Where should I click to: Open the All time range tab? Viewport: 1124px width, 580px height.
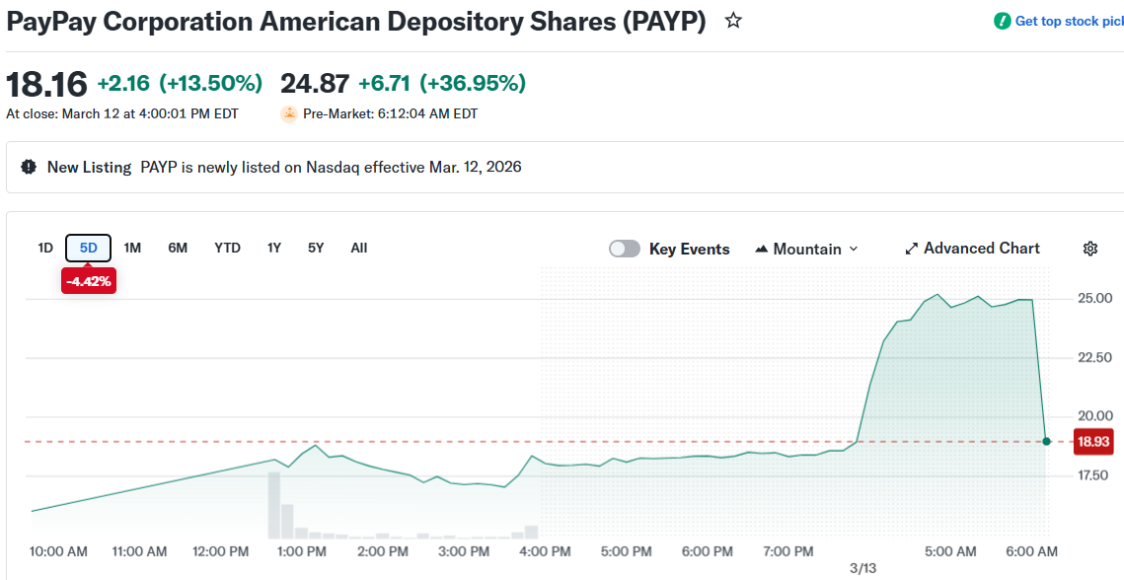(x=358, y=248)
